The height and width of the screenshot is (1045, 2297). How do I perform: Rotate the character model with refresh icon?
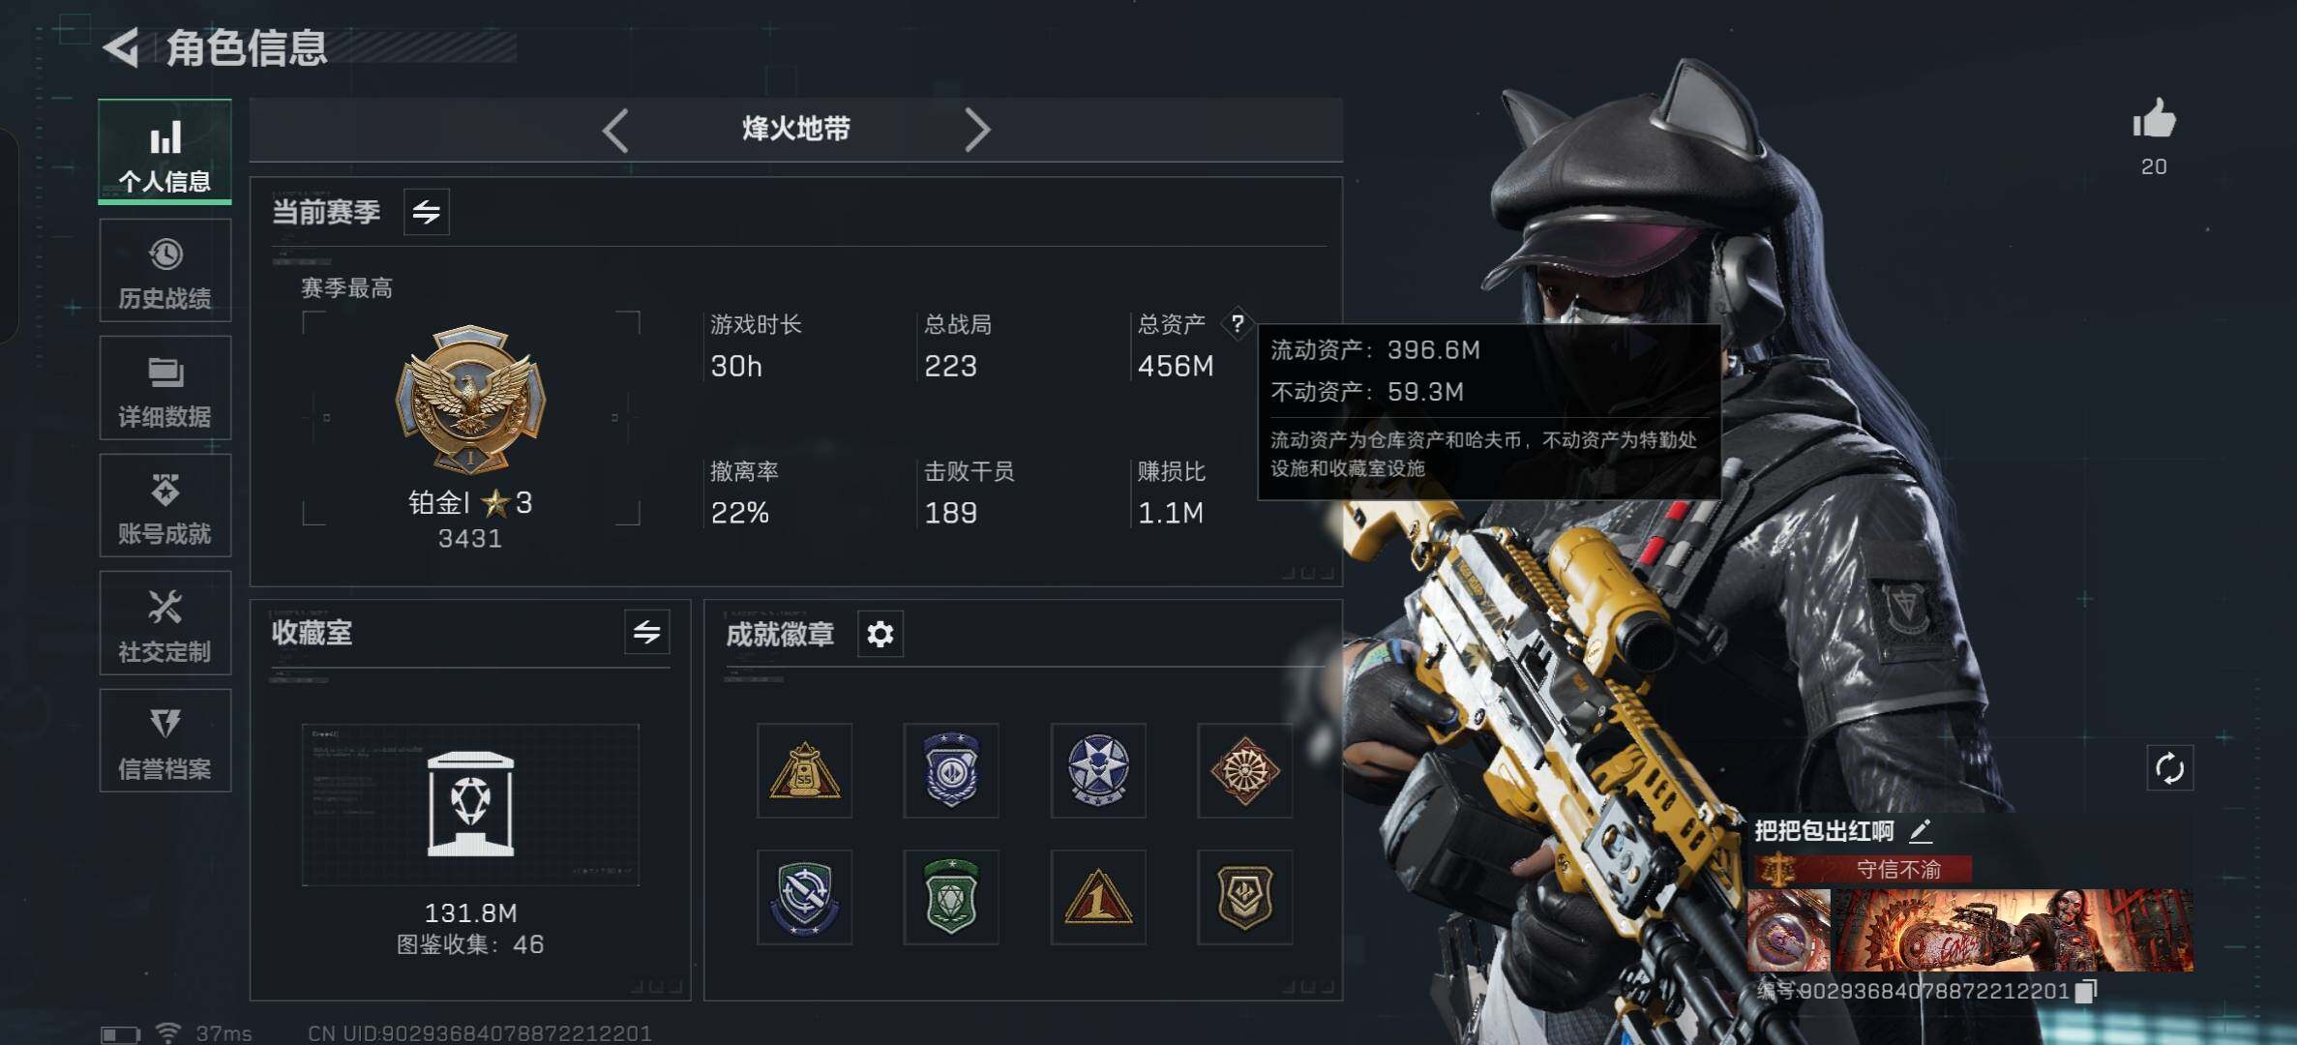[2169, 769]
